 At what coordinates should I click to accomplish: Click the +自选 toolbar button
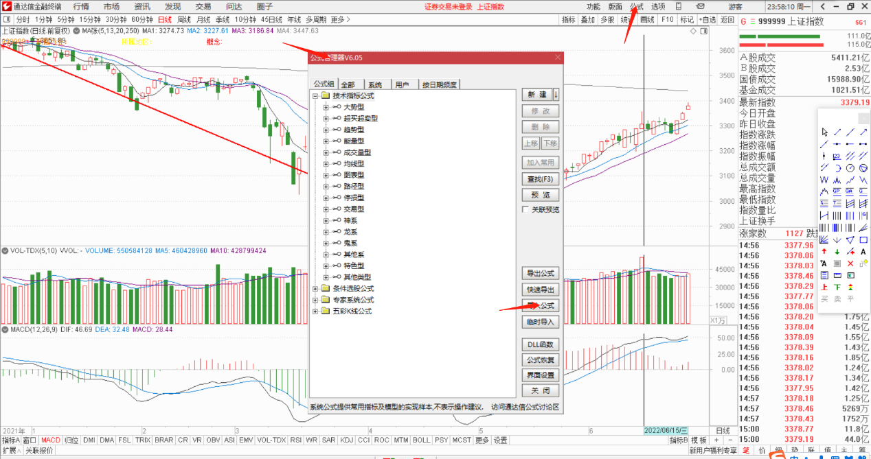point(708,19)
